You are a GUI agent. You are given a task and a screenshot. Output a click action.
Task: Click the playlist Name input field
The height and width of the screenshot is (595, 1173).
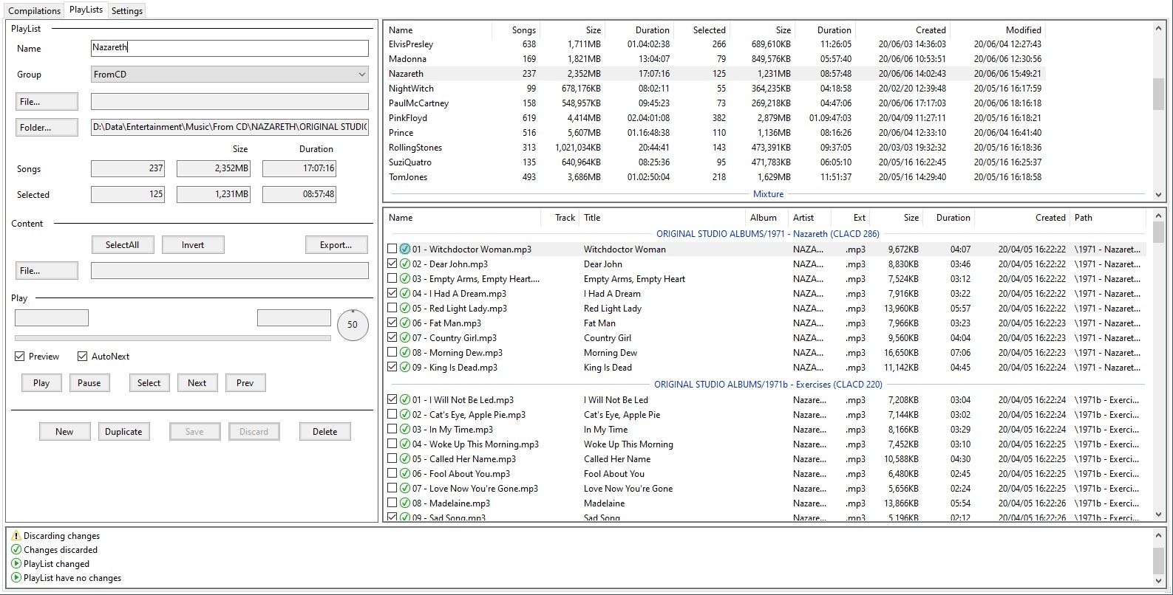229,48
